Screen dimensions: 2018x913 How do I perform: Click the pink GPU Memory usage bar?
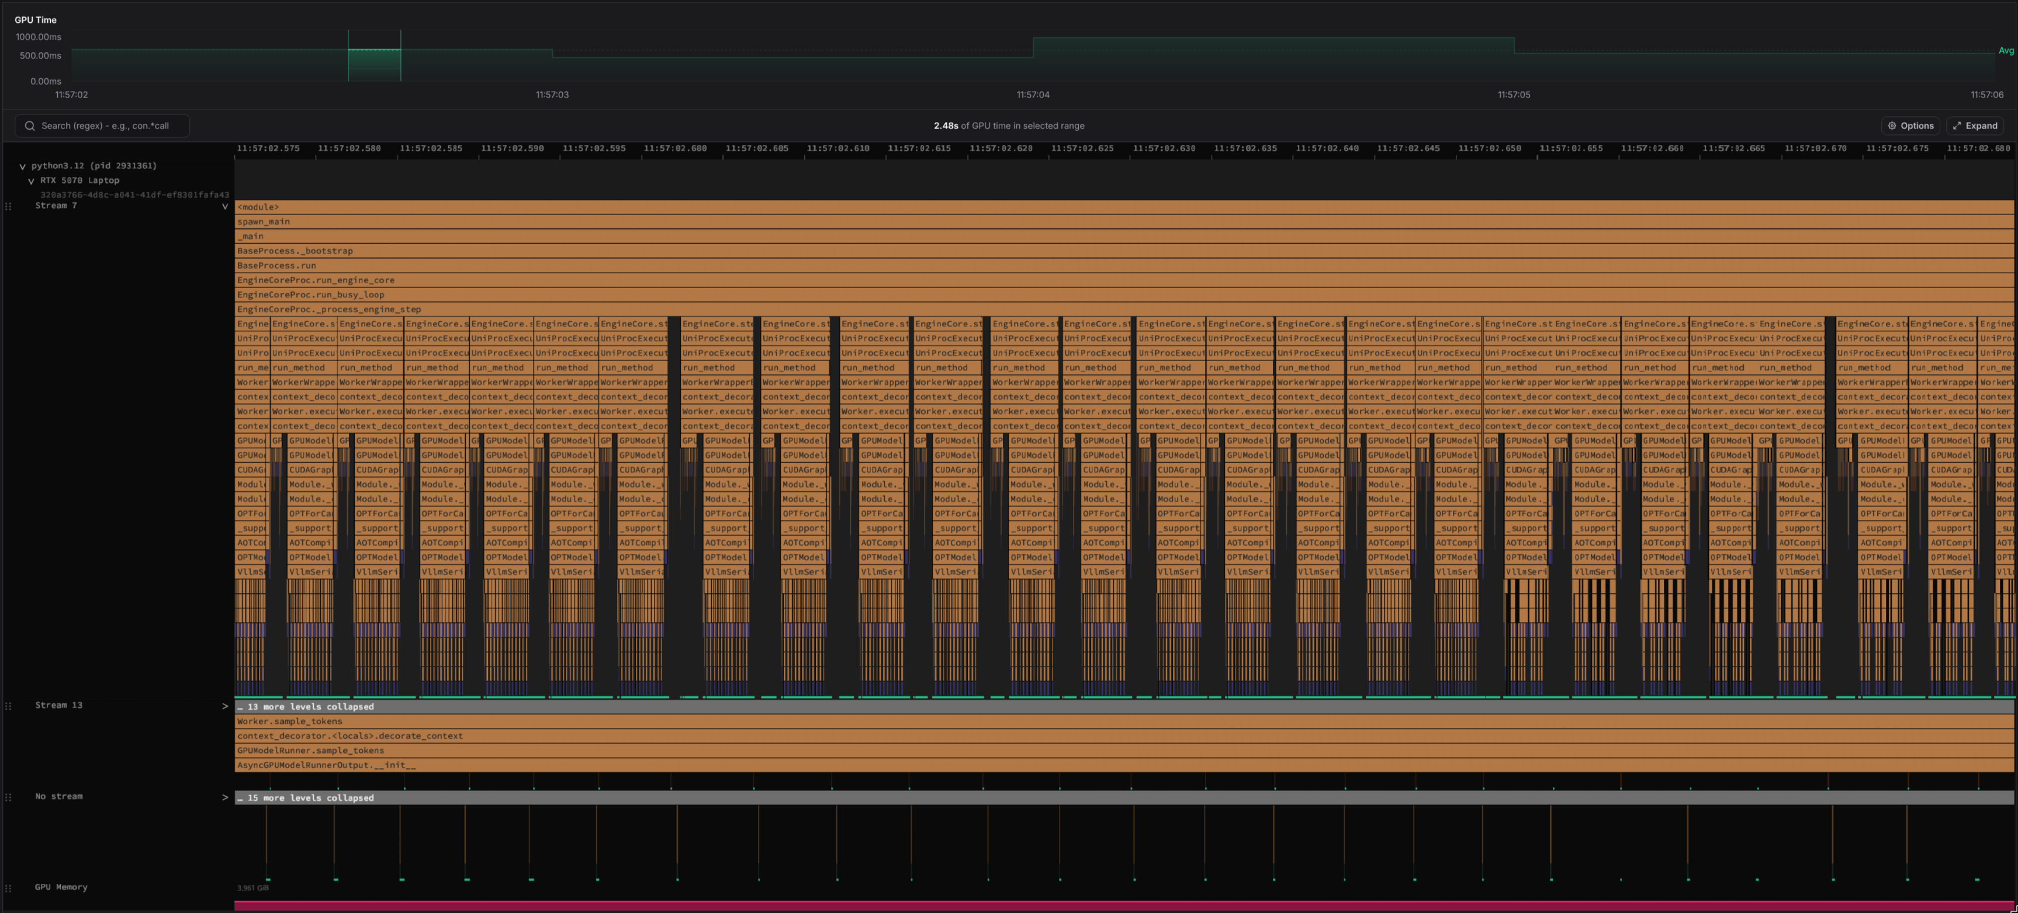coord(1124,906)
